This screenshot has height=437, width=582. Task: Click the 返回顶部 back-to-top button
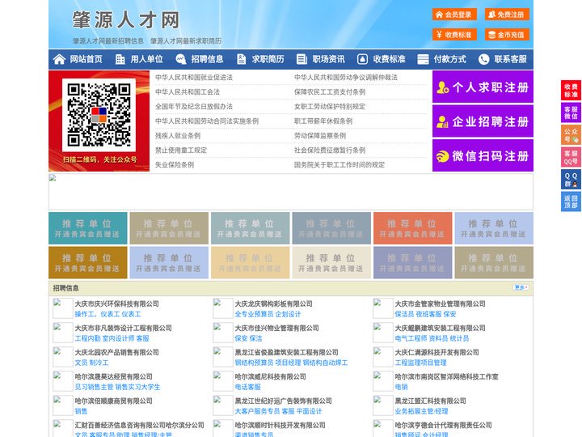click(x=571, y=202)
